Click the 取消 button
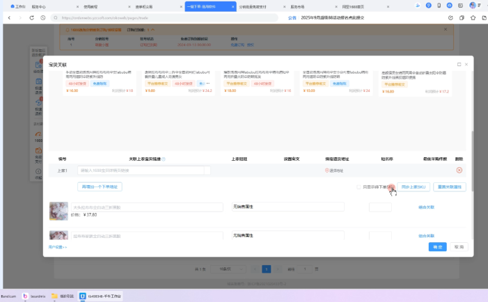Image resolution: width=488 pixels, height=302 pixels. [x=459, y=247]
